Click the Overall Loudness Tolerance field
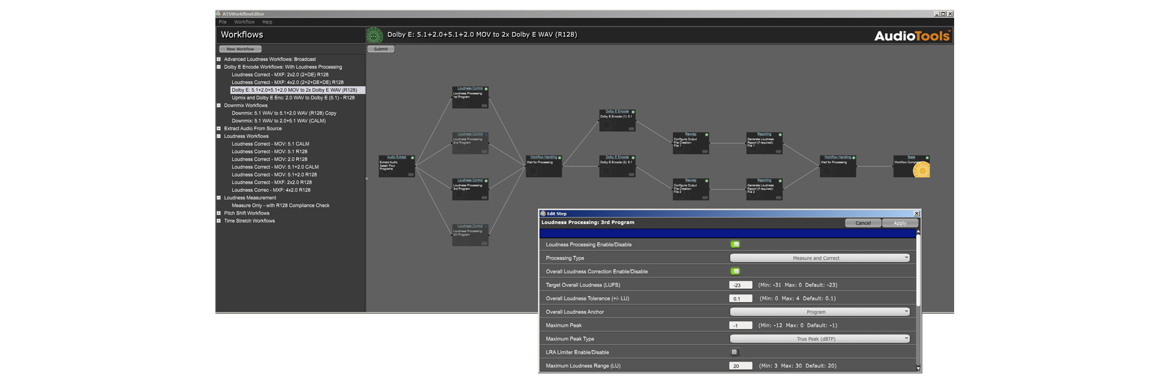This screenshot has width=1170, height=380. pyautogui.click(x=741, y=298)
